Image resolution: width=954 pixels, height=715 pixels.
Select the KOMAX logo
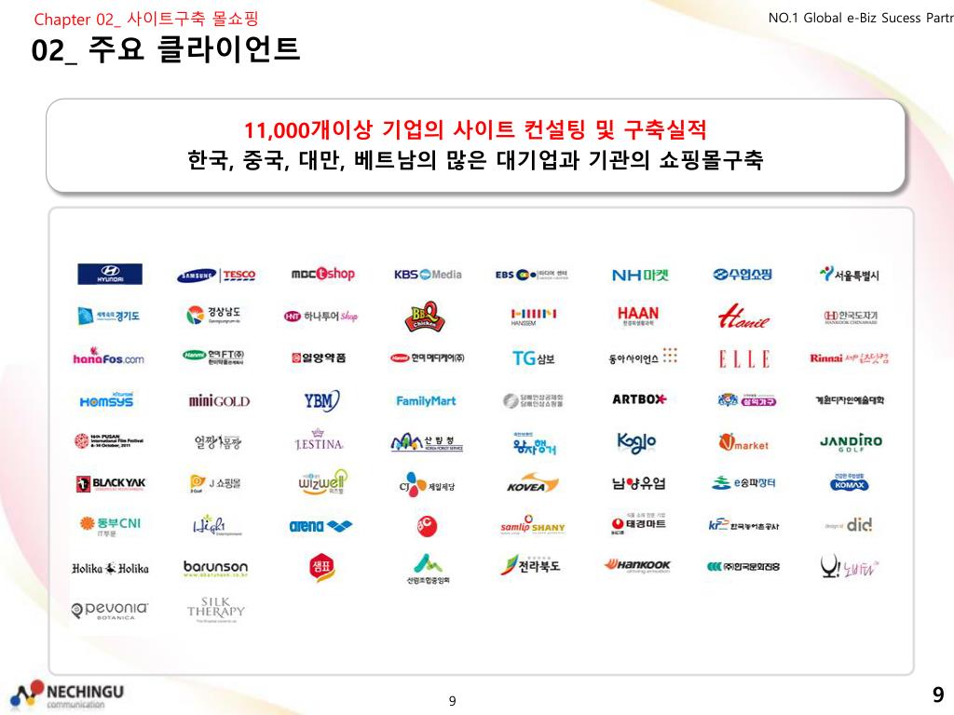850,482
